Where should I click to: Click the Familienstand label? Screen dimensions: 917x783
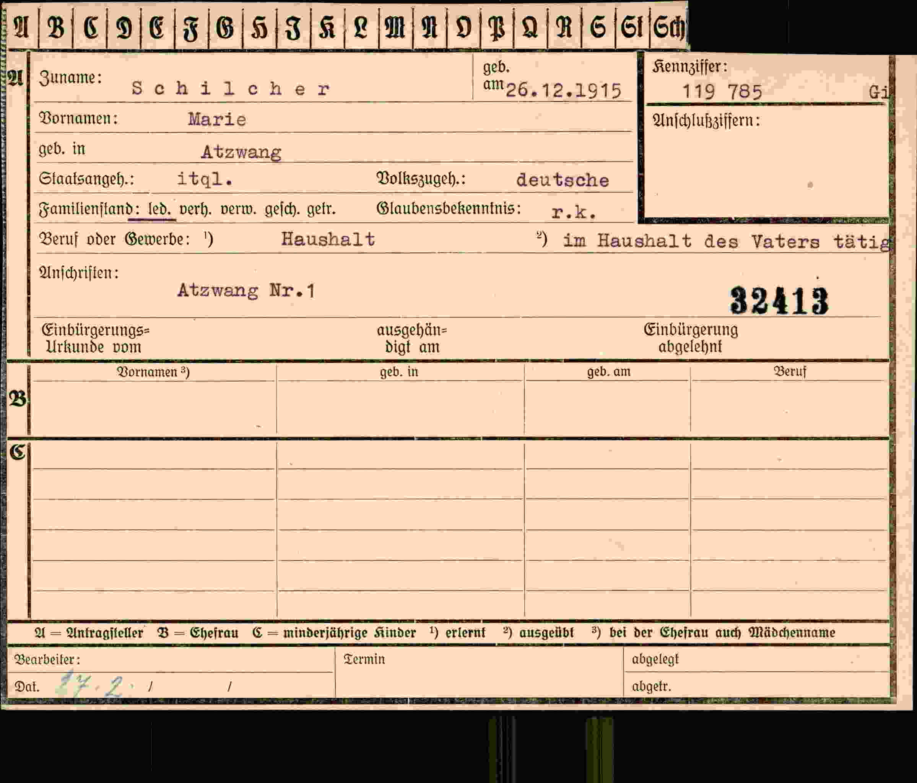[89, 209]
